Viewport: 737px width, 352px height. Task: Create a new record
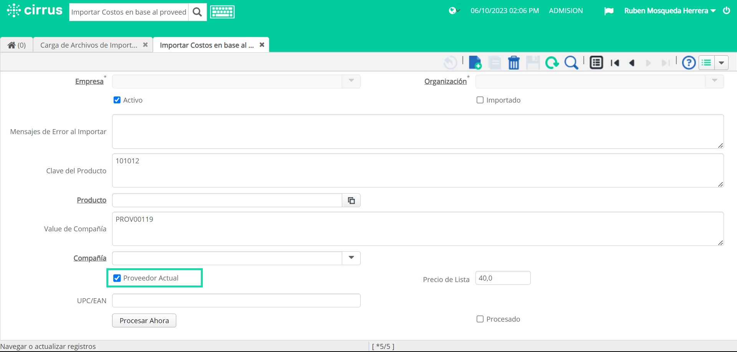[475, 63]
